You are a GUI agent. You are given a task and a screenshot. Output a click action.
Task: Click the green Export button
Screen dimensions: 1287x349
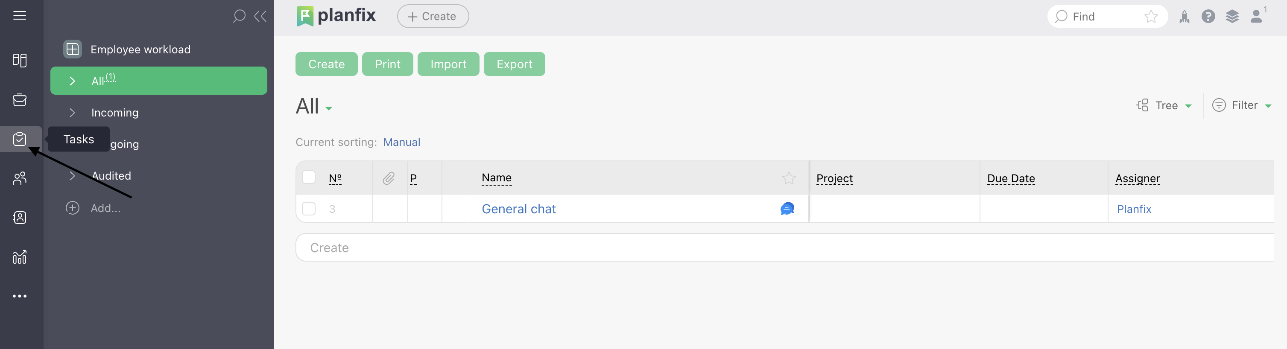click(x=514, y=64)
